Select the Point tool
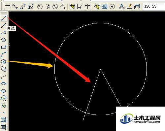The width and height of the screenshot is (165, 131). coord(4,113)
